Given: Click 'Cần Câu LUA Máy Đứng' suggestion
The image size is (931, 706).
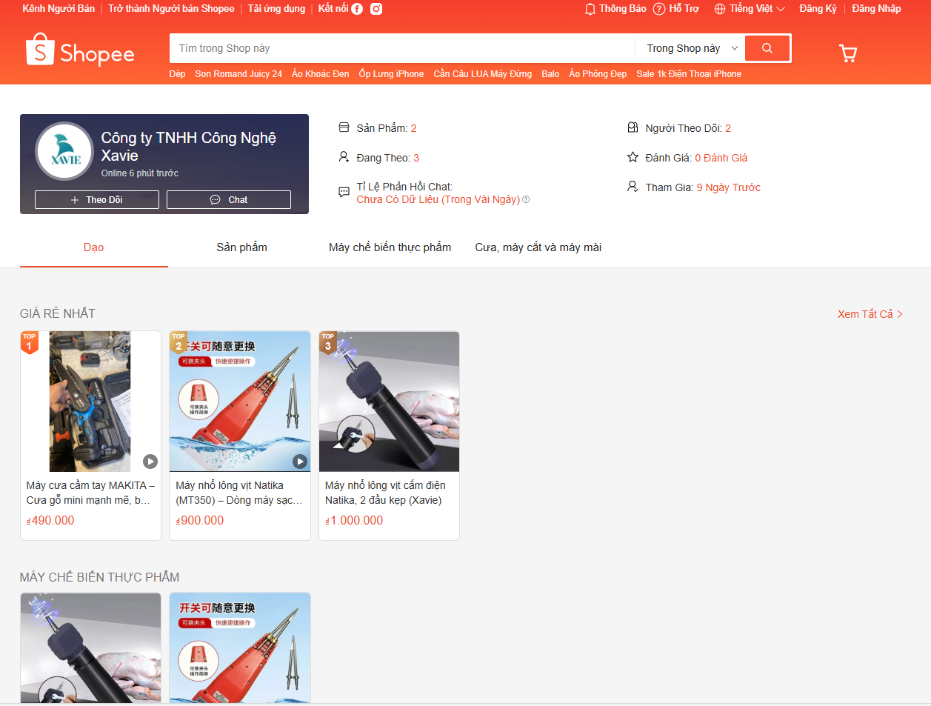Looking at the screenshot, I should click(483, 74).
